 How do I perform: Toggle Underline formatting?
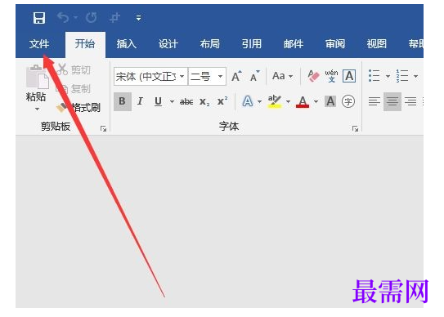(159, 101)
